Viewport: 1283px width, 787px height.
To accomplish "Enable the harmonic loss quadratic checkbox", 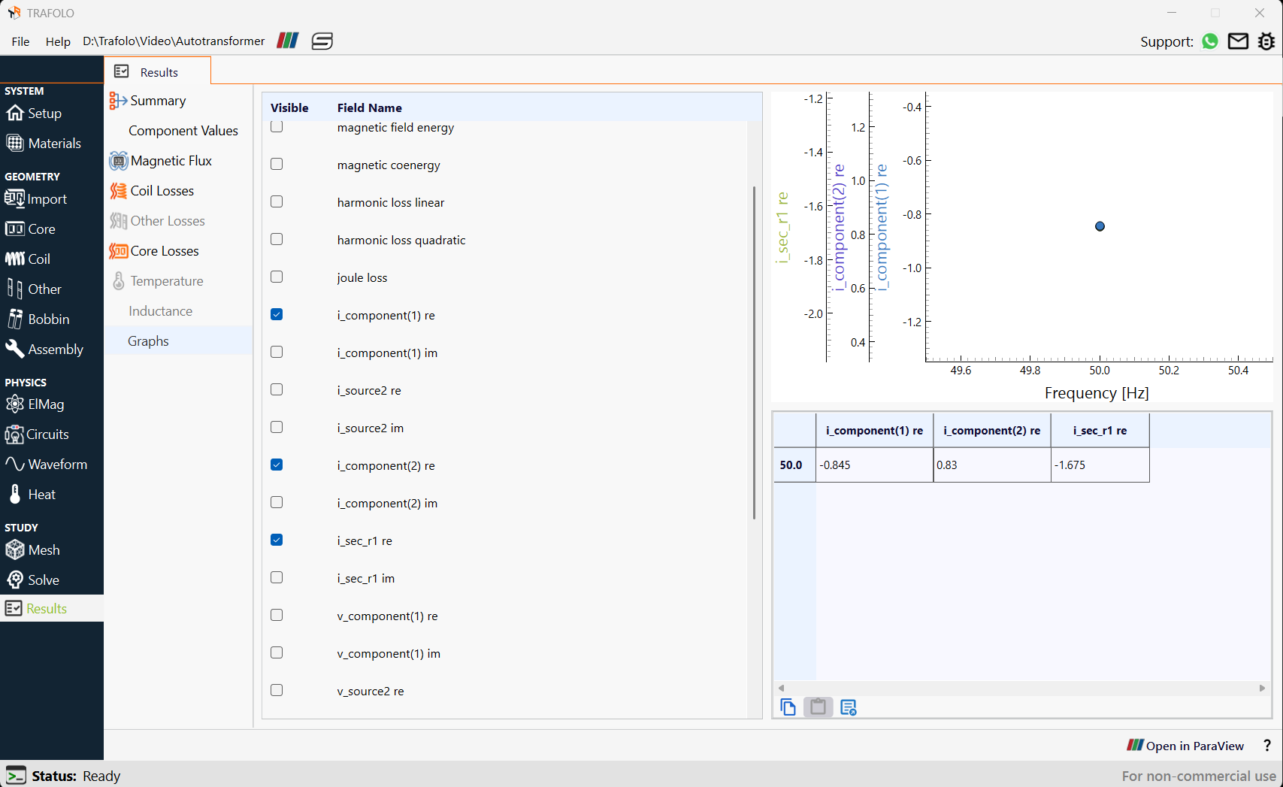I will tap(277, 239).
